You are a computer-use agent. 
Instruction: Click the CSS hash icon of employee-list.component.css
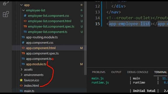click(x=25, y=16)
